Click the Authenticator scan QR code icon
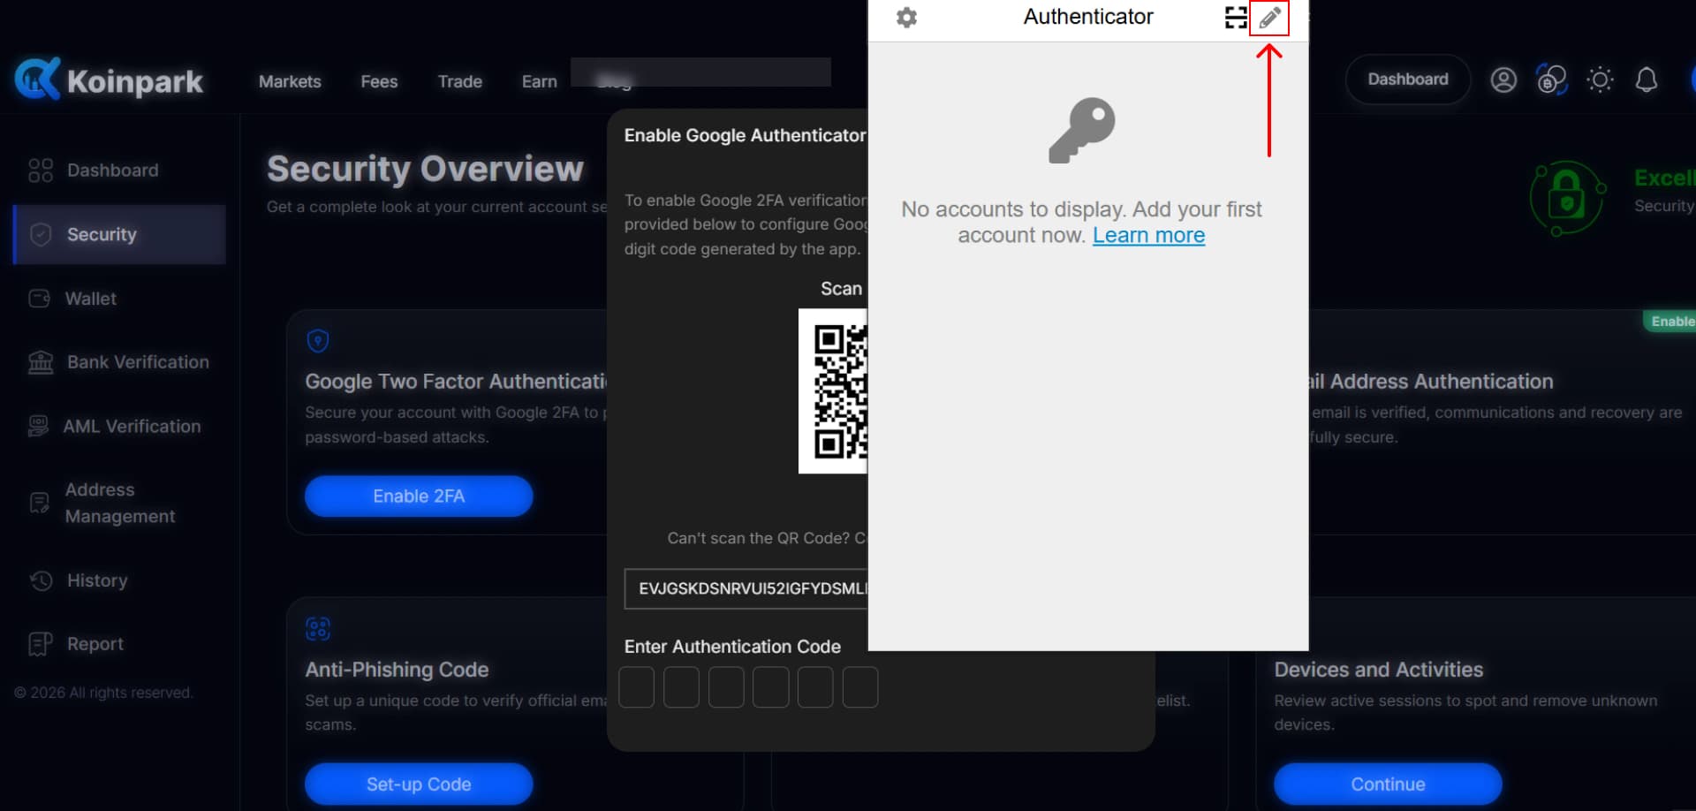 (1236, 18)
